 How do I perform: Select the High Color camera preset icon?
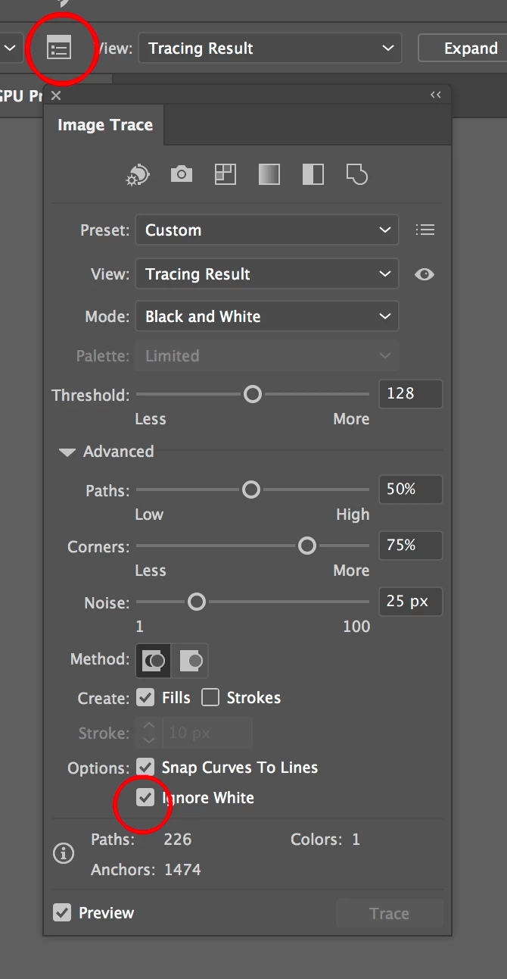pyautogui.click(x=182, y=174)
